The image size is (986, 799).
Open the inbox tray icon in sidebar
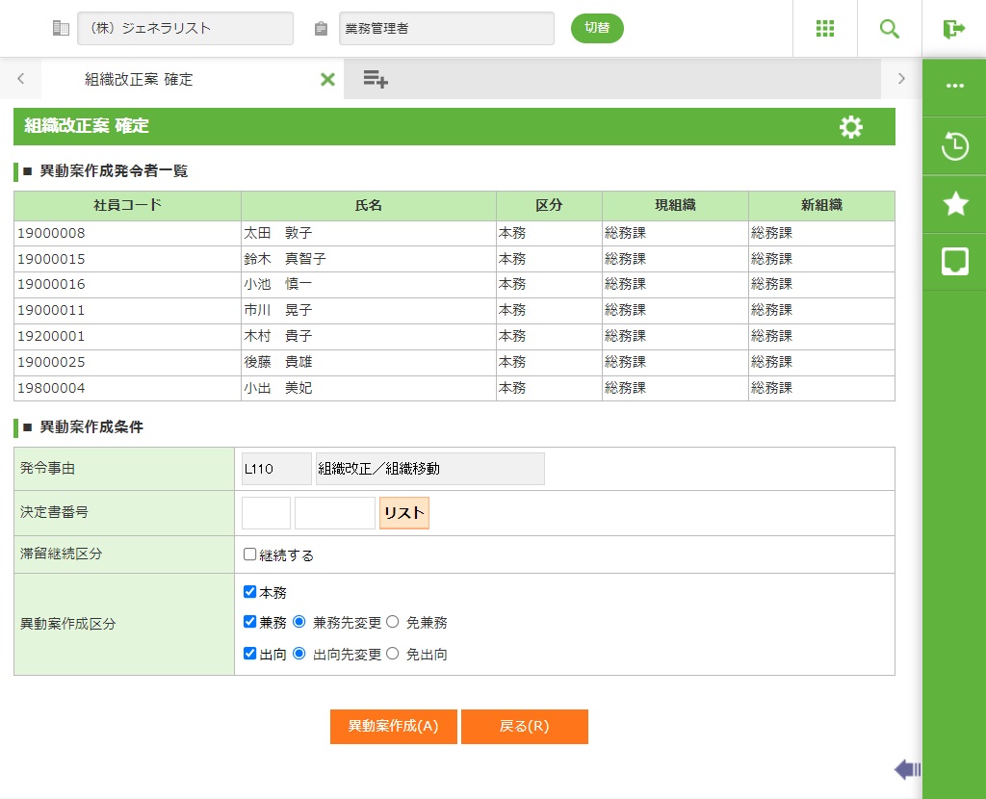click(954, 261)
